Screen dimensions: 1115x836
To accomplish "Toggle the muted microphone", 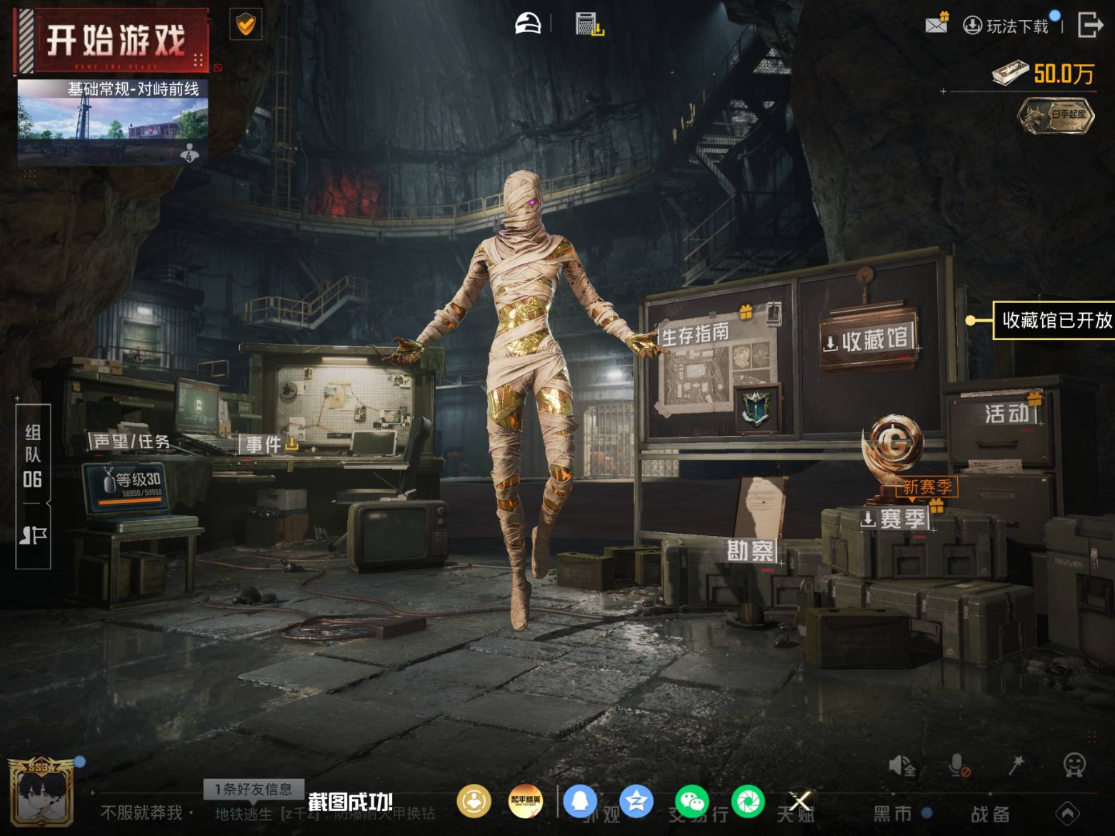I will click(959, 766).
